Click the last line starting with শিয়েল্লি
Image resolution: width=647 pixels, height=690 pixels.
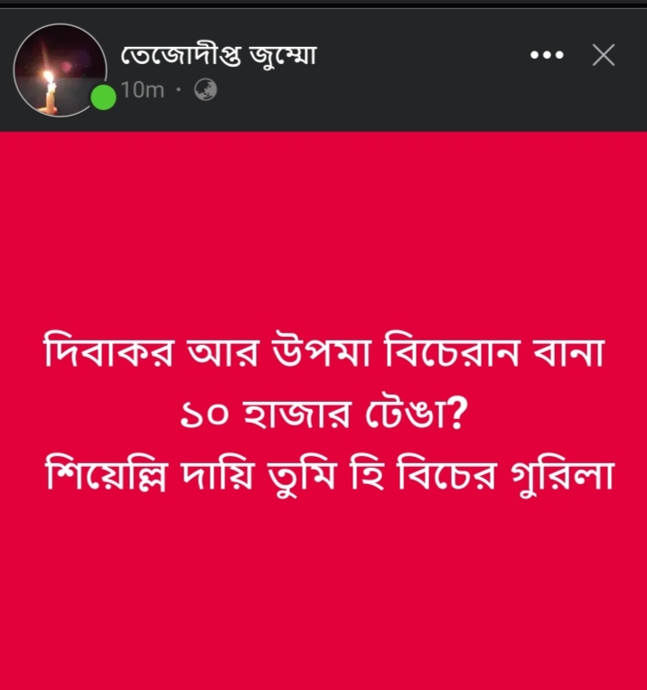[330, 476]
